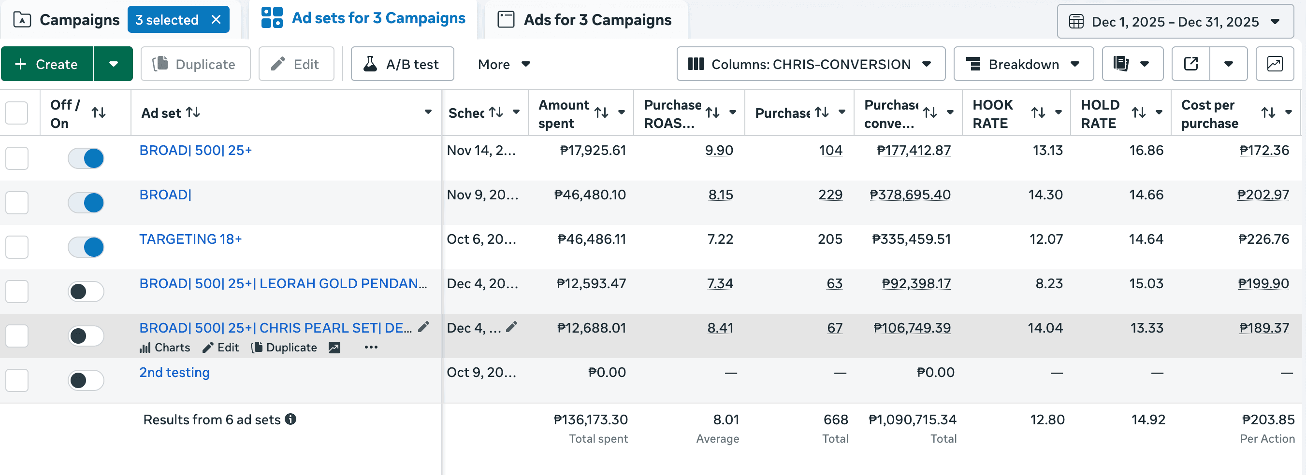Turn off the BROAD| 500| 25+ ad set

[86, 158]
